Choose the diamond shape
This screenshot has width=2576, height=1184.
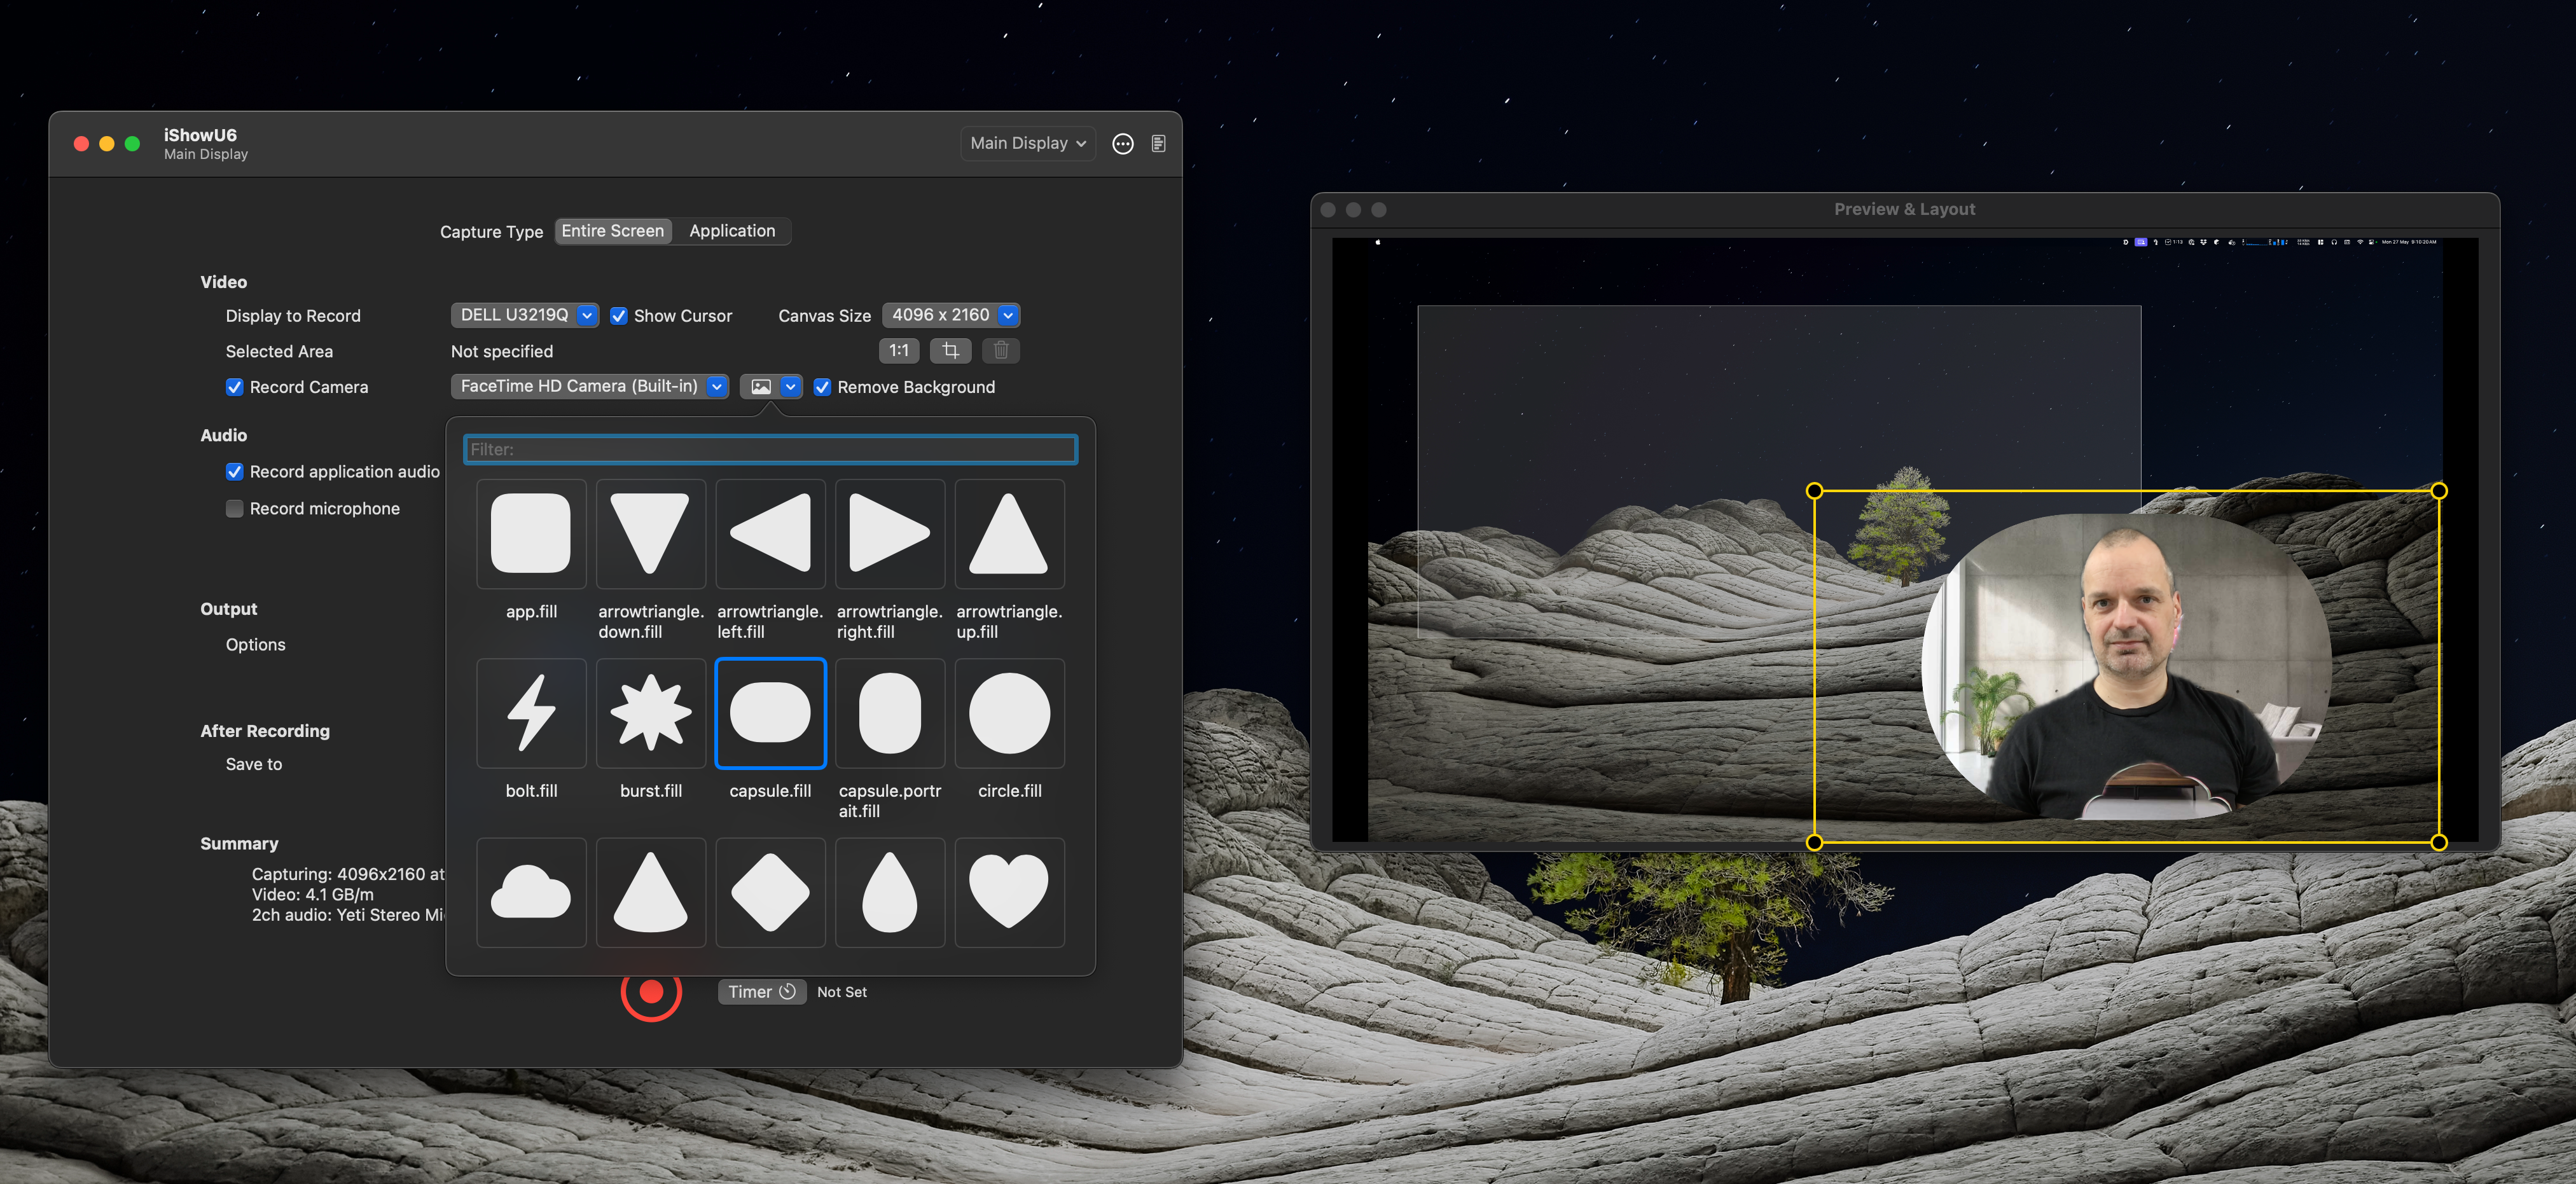click(x=770, y=892)
